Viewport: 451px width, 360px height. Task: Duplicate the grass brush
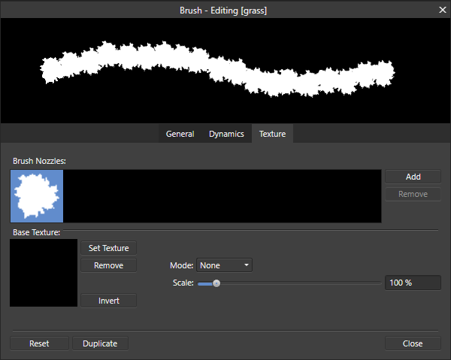tap(100, 343)
